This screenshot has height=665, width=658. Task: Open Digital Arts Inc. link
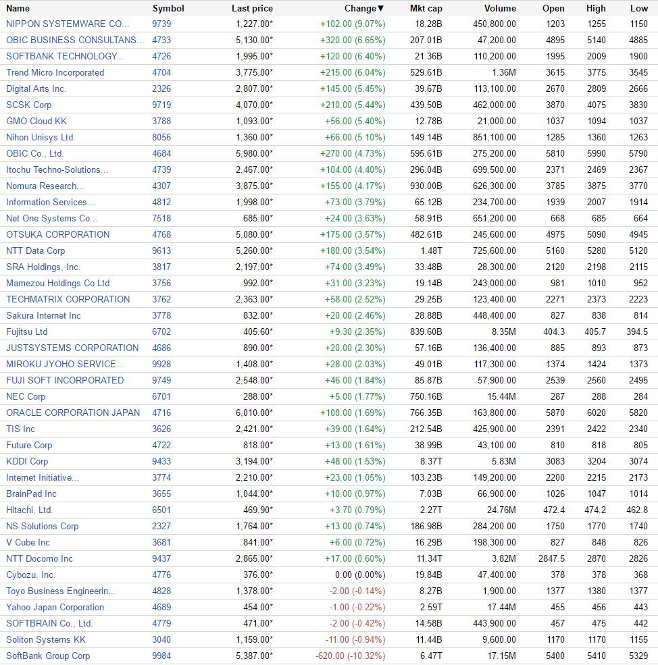click(36, 88)
